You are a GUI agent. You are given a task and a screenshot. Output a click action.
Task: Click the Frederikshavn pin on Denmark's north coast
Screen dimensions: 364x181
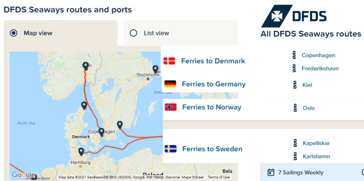point(84,106)
